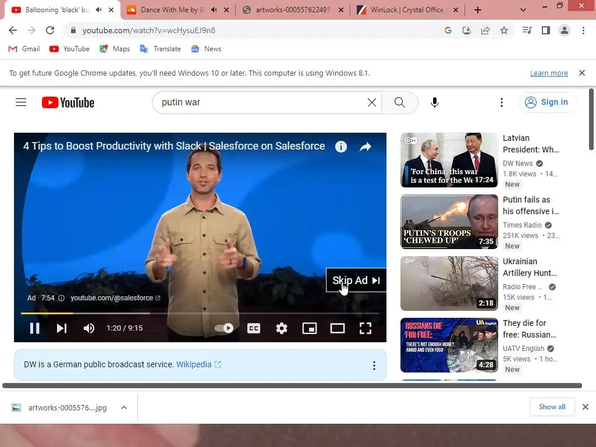
Task: Open Chrome three-dot menu
Action: tap(583, 30)
